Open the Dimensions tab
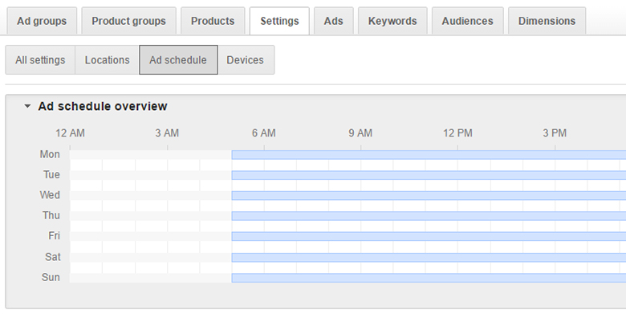 coord(547,21)
